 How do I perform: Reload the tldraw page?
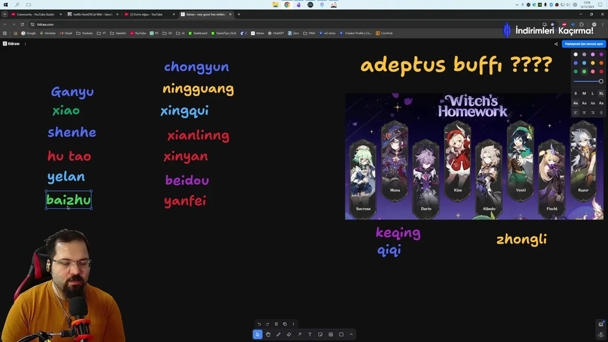[22, 24]
